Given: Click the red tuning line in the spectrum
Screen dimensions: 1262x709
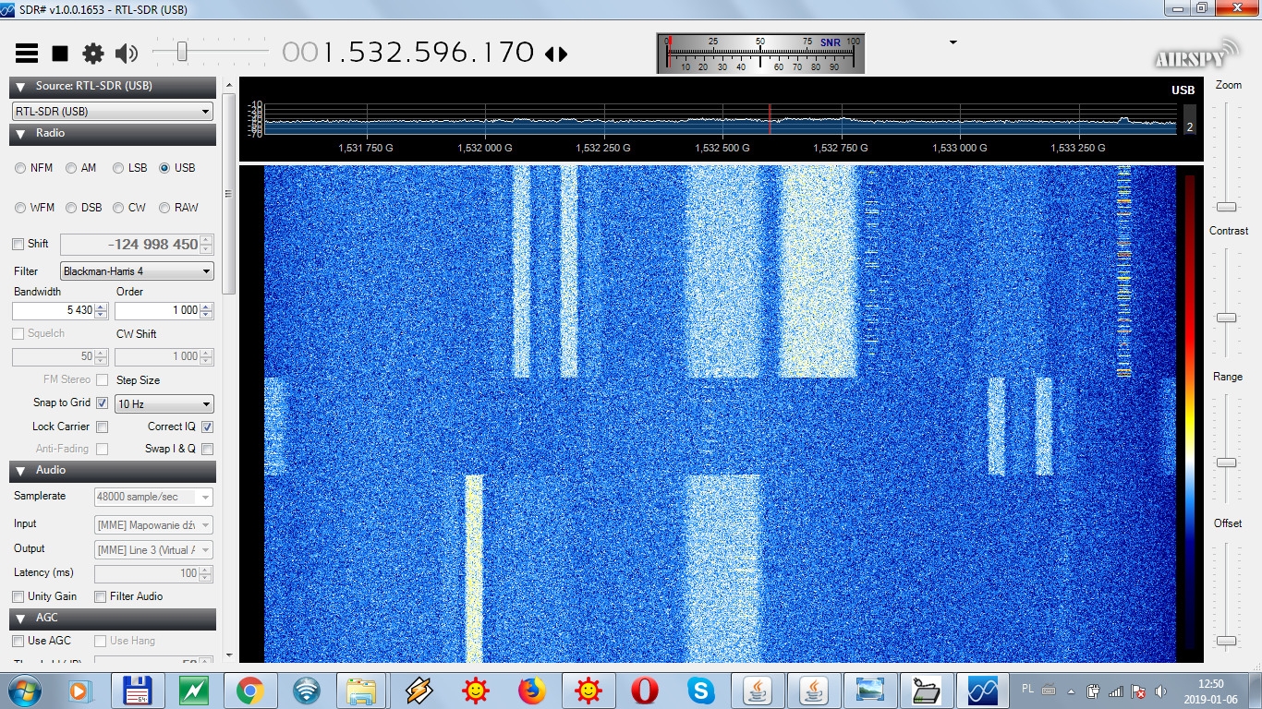Looking at the screenshot, I should tap(770, 119).
